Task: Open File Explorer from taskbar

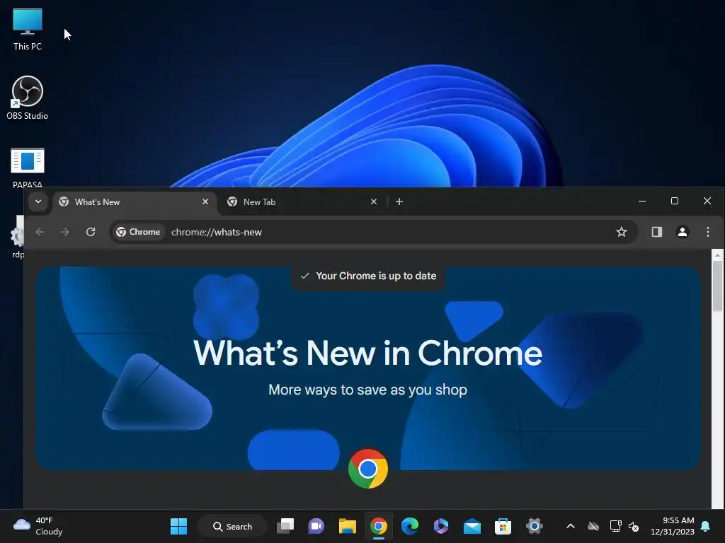Action: (x=347, y=526)
